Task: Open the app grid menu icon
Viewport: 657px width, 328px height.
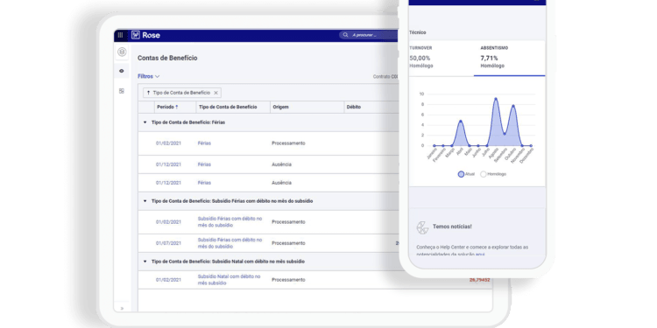Action: pyautogui.click(x=120, y=35)
